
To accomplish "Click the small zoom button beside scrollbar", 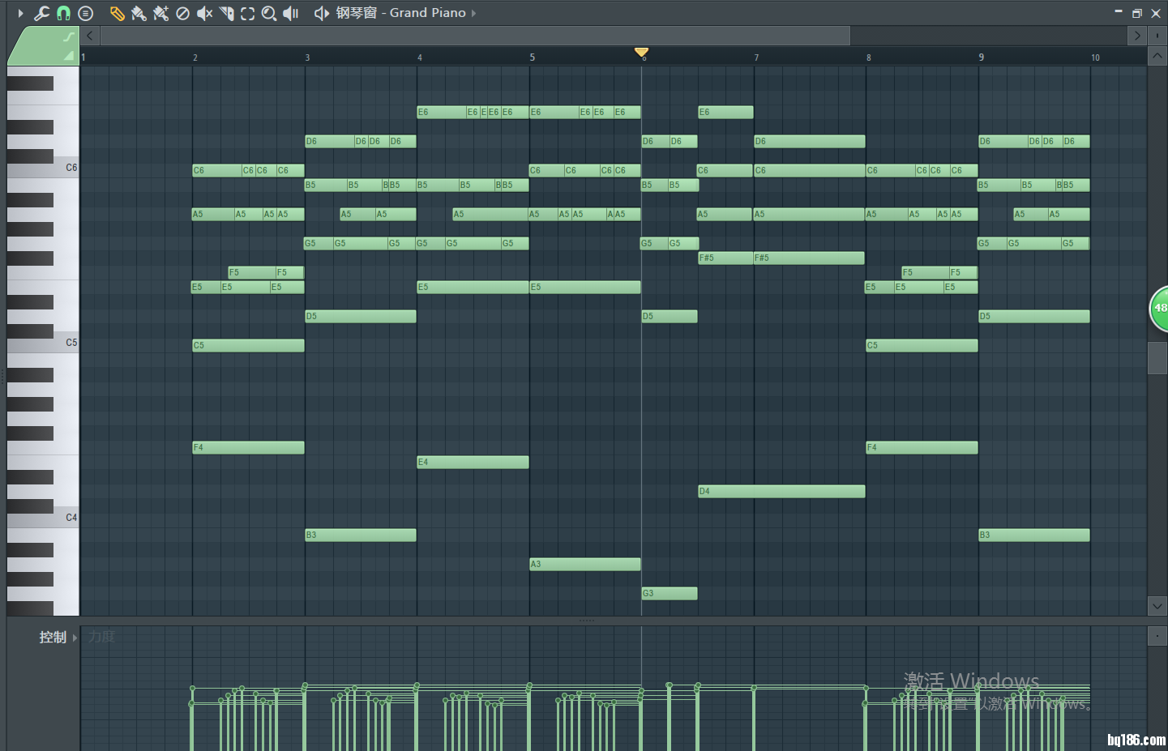I will [1157, 36].
